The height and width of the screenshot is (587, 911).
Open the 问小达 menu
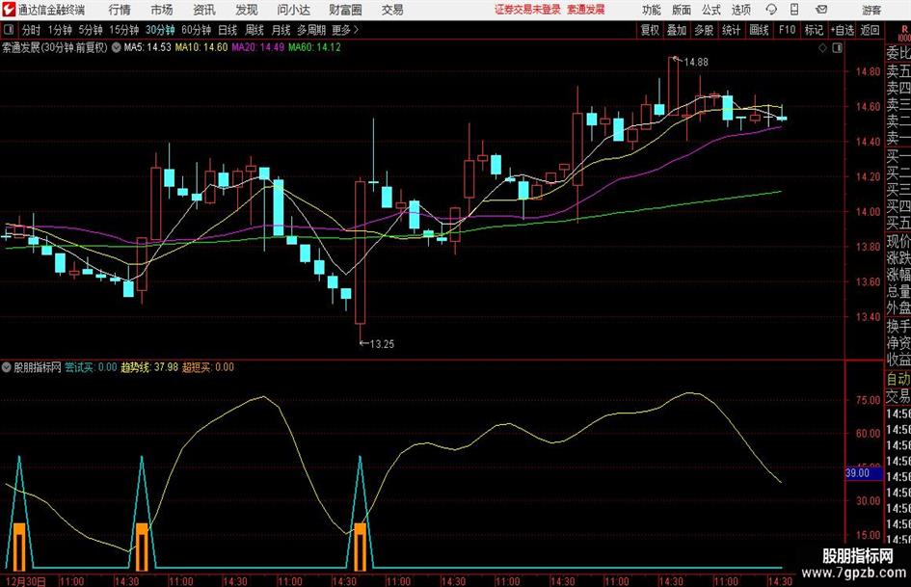coord(293,10)
